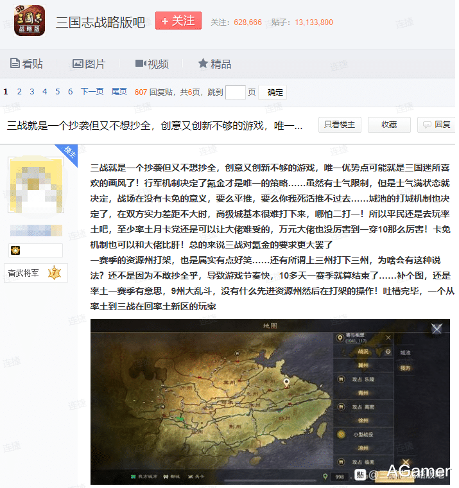
Task: Switch to the 看贴 tab
Action: (x=26, y=64)
